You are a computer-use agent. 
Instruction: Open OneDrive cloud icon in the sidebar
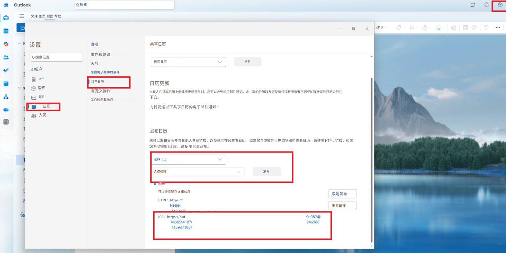(x=6, y=110)
